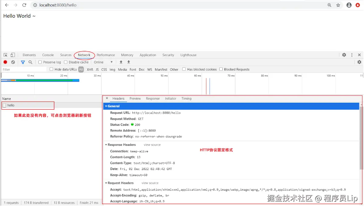Click the address bar URL localhost:8080/hello
Viewport: 364px width, 209px height.
coord(58,5)
